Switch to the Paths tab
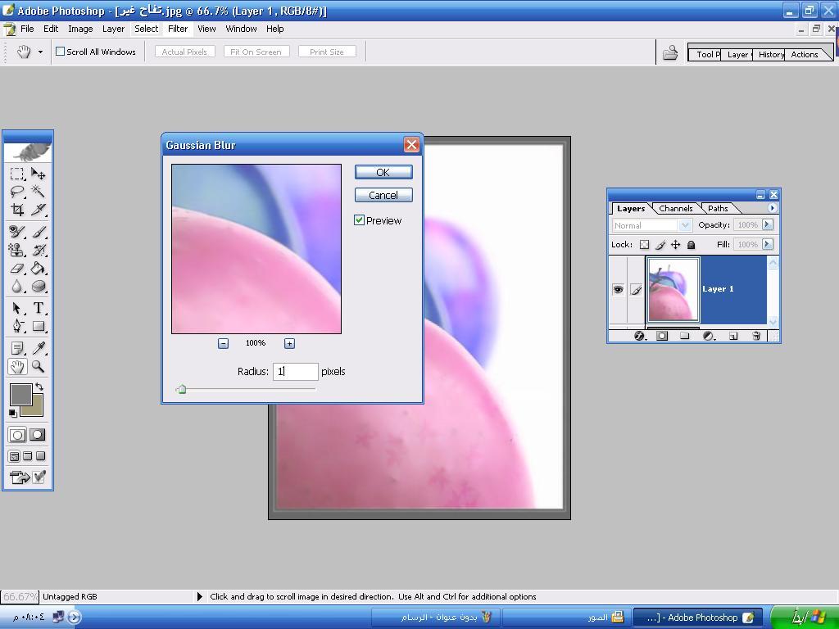Screen dimensions: 839x629 (718, 209)
